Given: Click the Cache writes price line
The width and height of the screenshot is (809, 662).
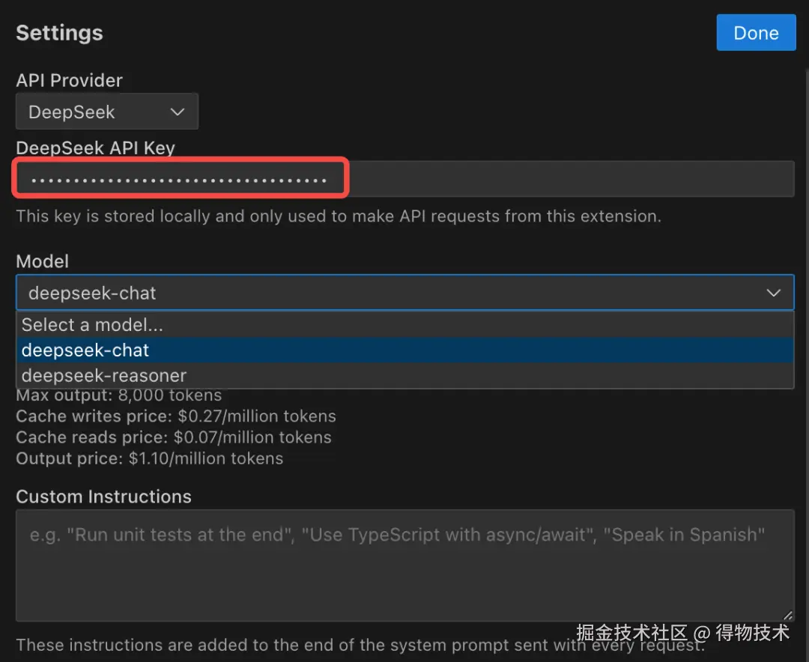Looking at the screenshot, I should 175,416.
